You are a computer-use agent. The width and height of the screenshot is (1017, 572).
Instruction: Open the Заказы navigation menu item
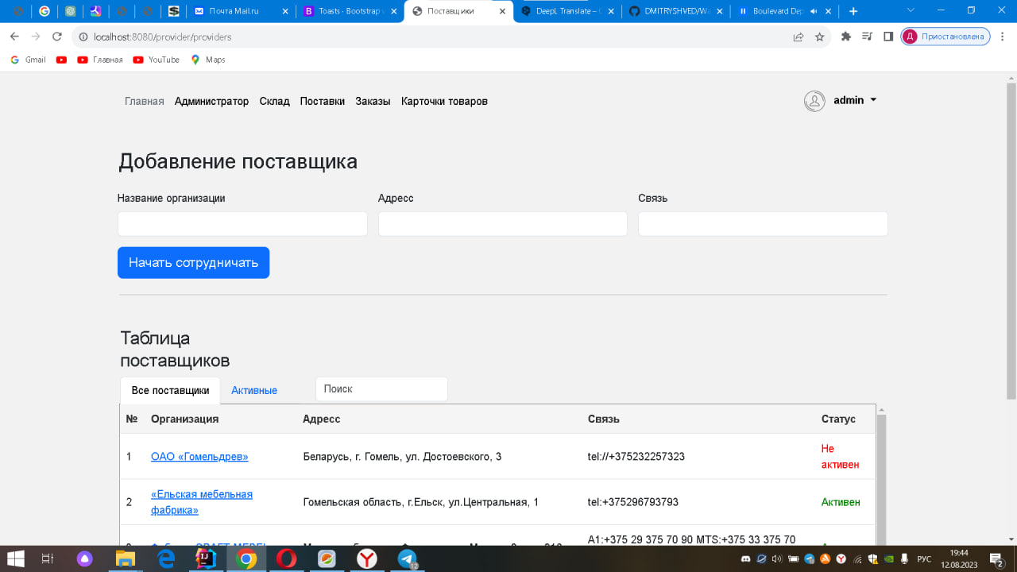pos(373,101)
